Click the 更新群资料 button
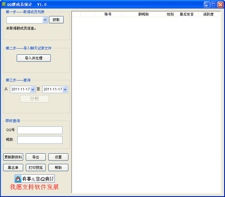This screenshot has width=225, height=197. [x=13, y=157]
